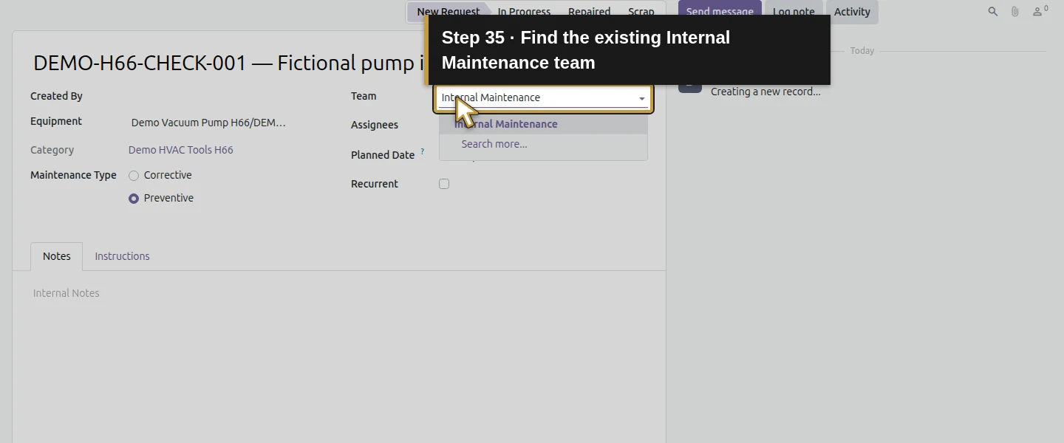Click the Assignees label
1064x443 pixels.
click(x=375, y=125)
